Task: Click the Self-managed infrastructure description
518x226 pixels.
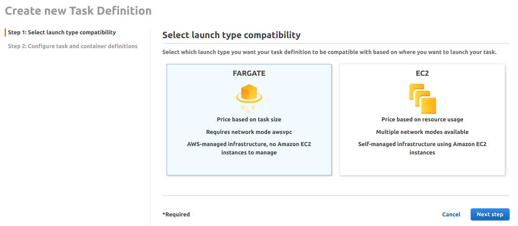Action: [x=422, y=148]
